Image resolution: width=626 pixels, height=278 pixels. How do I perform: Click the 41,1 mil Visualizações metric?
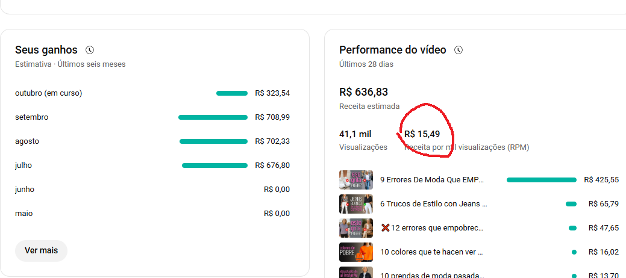click(363, 140)
